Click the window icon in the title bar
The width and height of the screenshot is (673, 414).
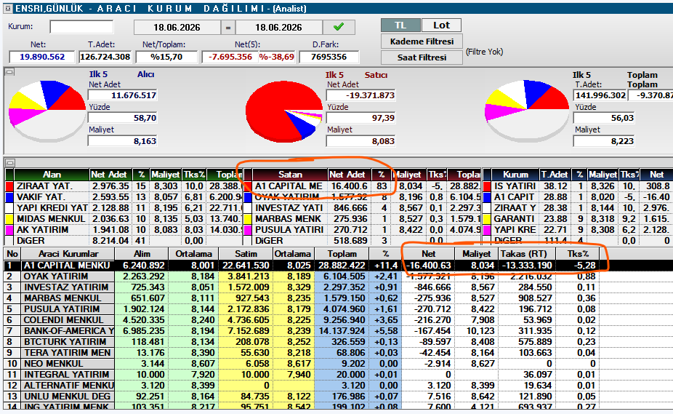8,8
